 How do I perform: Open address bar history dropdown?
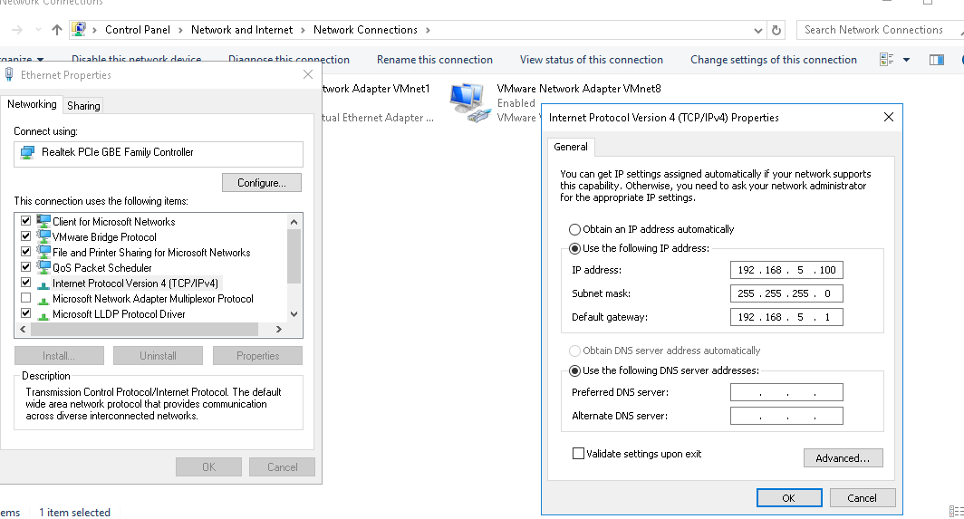pos(757,30)
